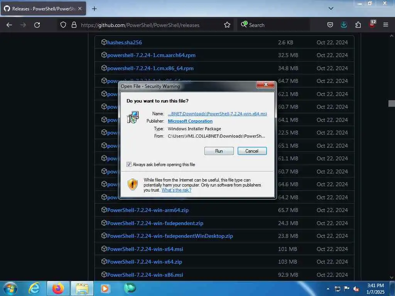Reload the current GitHub page
The image size is (395, 296).
coord(37,25)
